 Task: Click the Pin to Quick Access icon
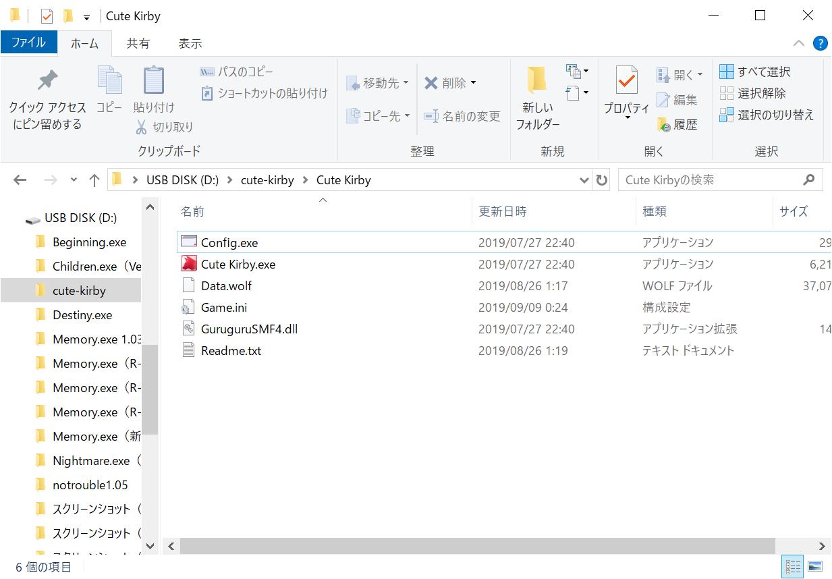tap(47, 81)
